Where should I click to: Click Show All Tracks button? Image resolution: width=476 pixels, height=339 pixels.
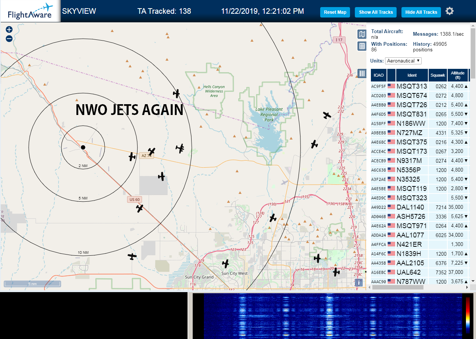(x=376, y=12)
